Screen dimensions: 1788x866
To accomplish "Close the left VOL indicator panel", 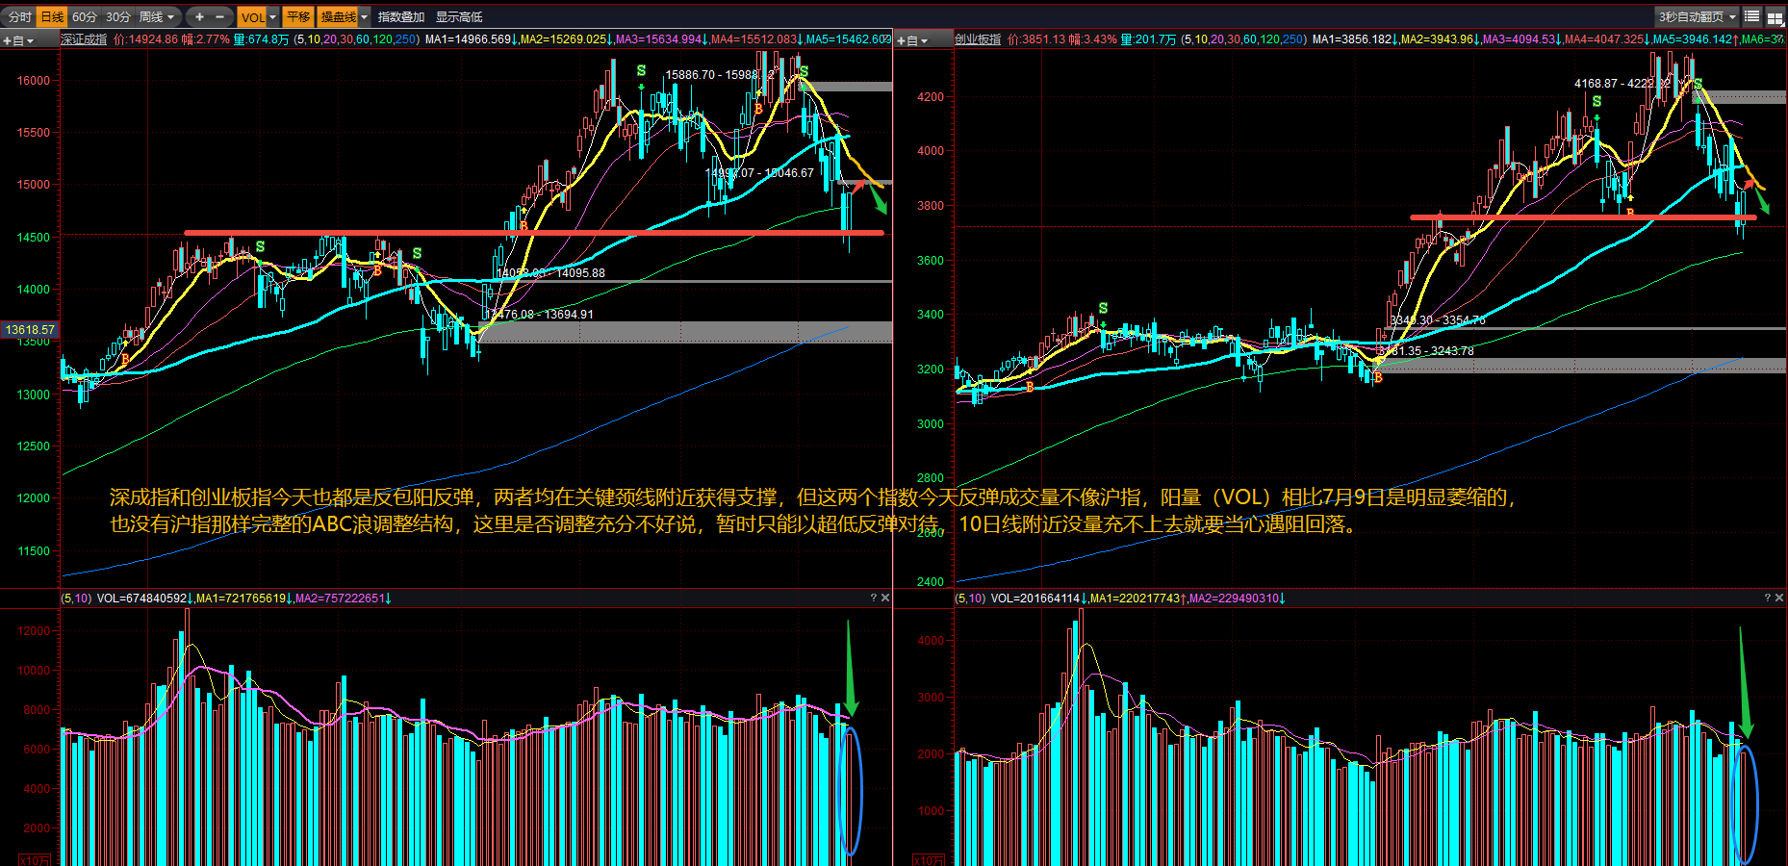I will tap(885, 598).
